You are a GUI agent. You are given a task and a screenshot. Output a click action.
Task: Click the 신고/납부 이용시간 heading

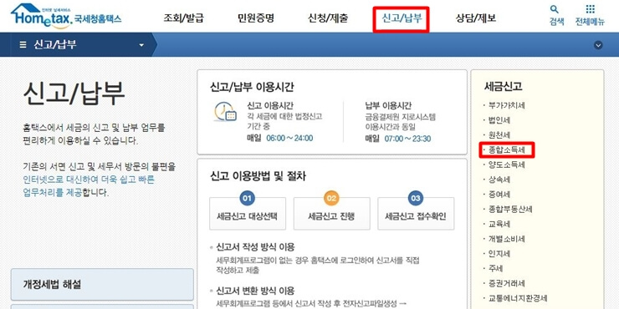click(x=253, y=87)
